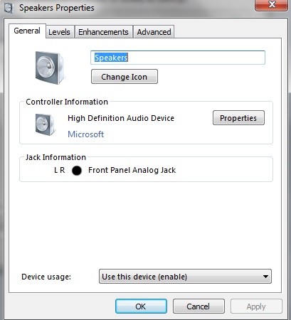Click the High Definition Audio Device label
The width and height of the screenshot is (291, 320).
(121, 118)
